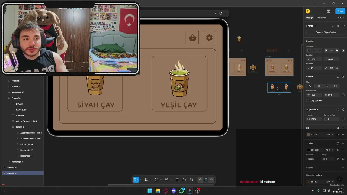Viewport: 347px width, 195px height.
Task: Open user avatar E dropdown
Action: point(309,11)
